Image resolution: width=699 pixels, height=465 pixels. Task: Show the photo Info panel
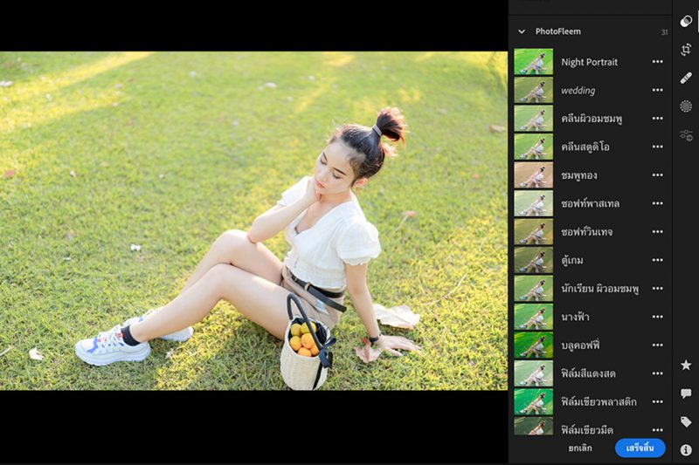(x=686, y=450)
